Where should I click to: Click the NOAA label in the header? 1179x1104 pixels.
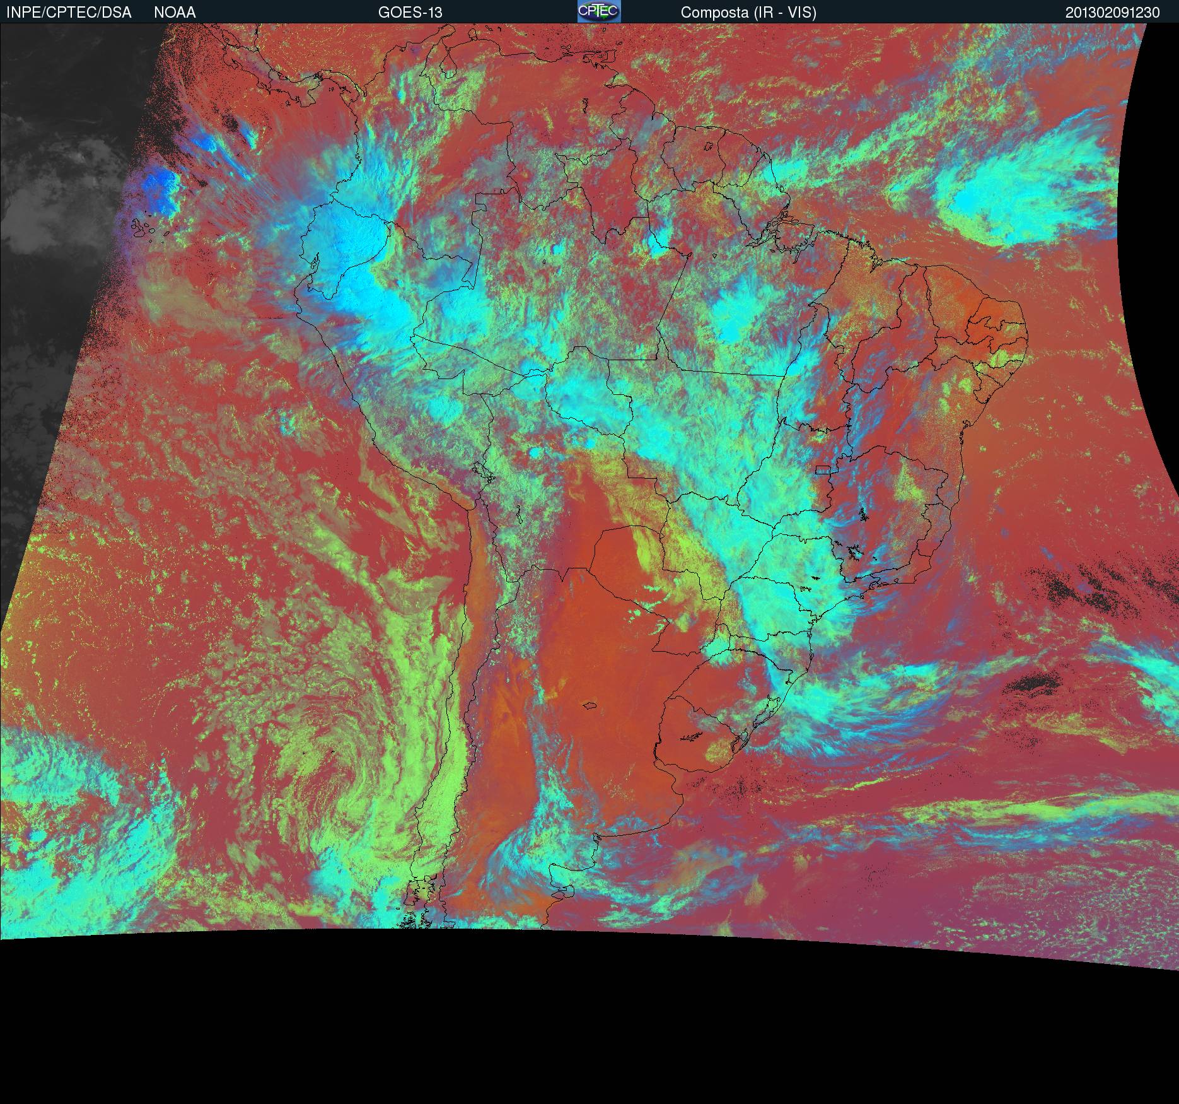[175, 13]
